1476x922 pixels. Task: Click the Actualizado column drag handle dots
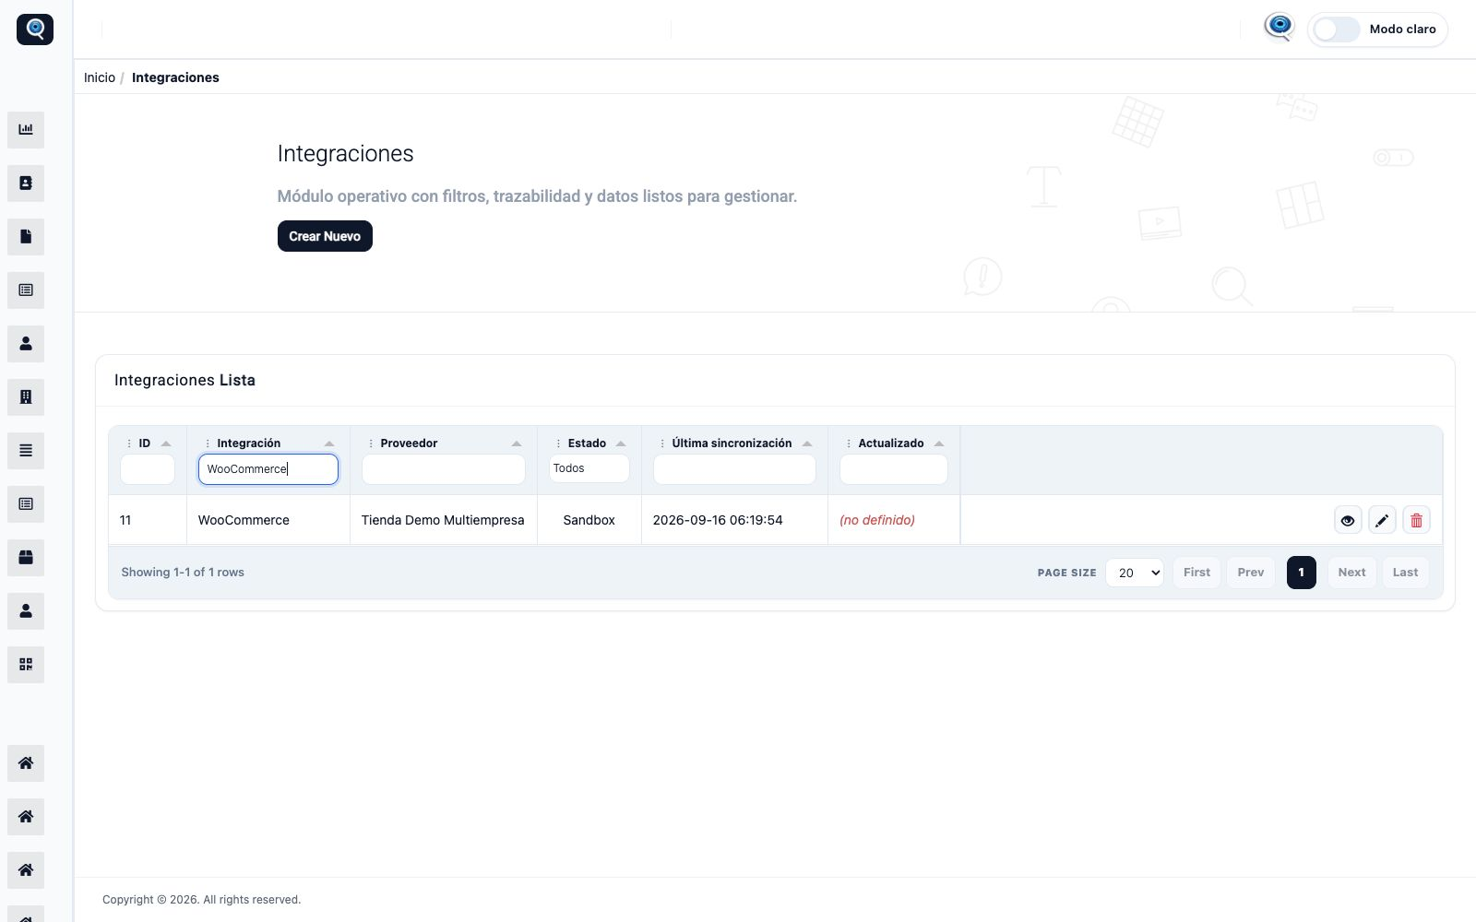tap(849, 443)
